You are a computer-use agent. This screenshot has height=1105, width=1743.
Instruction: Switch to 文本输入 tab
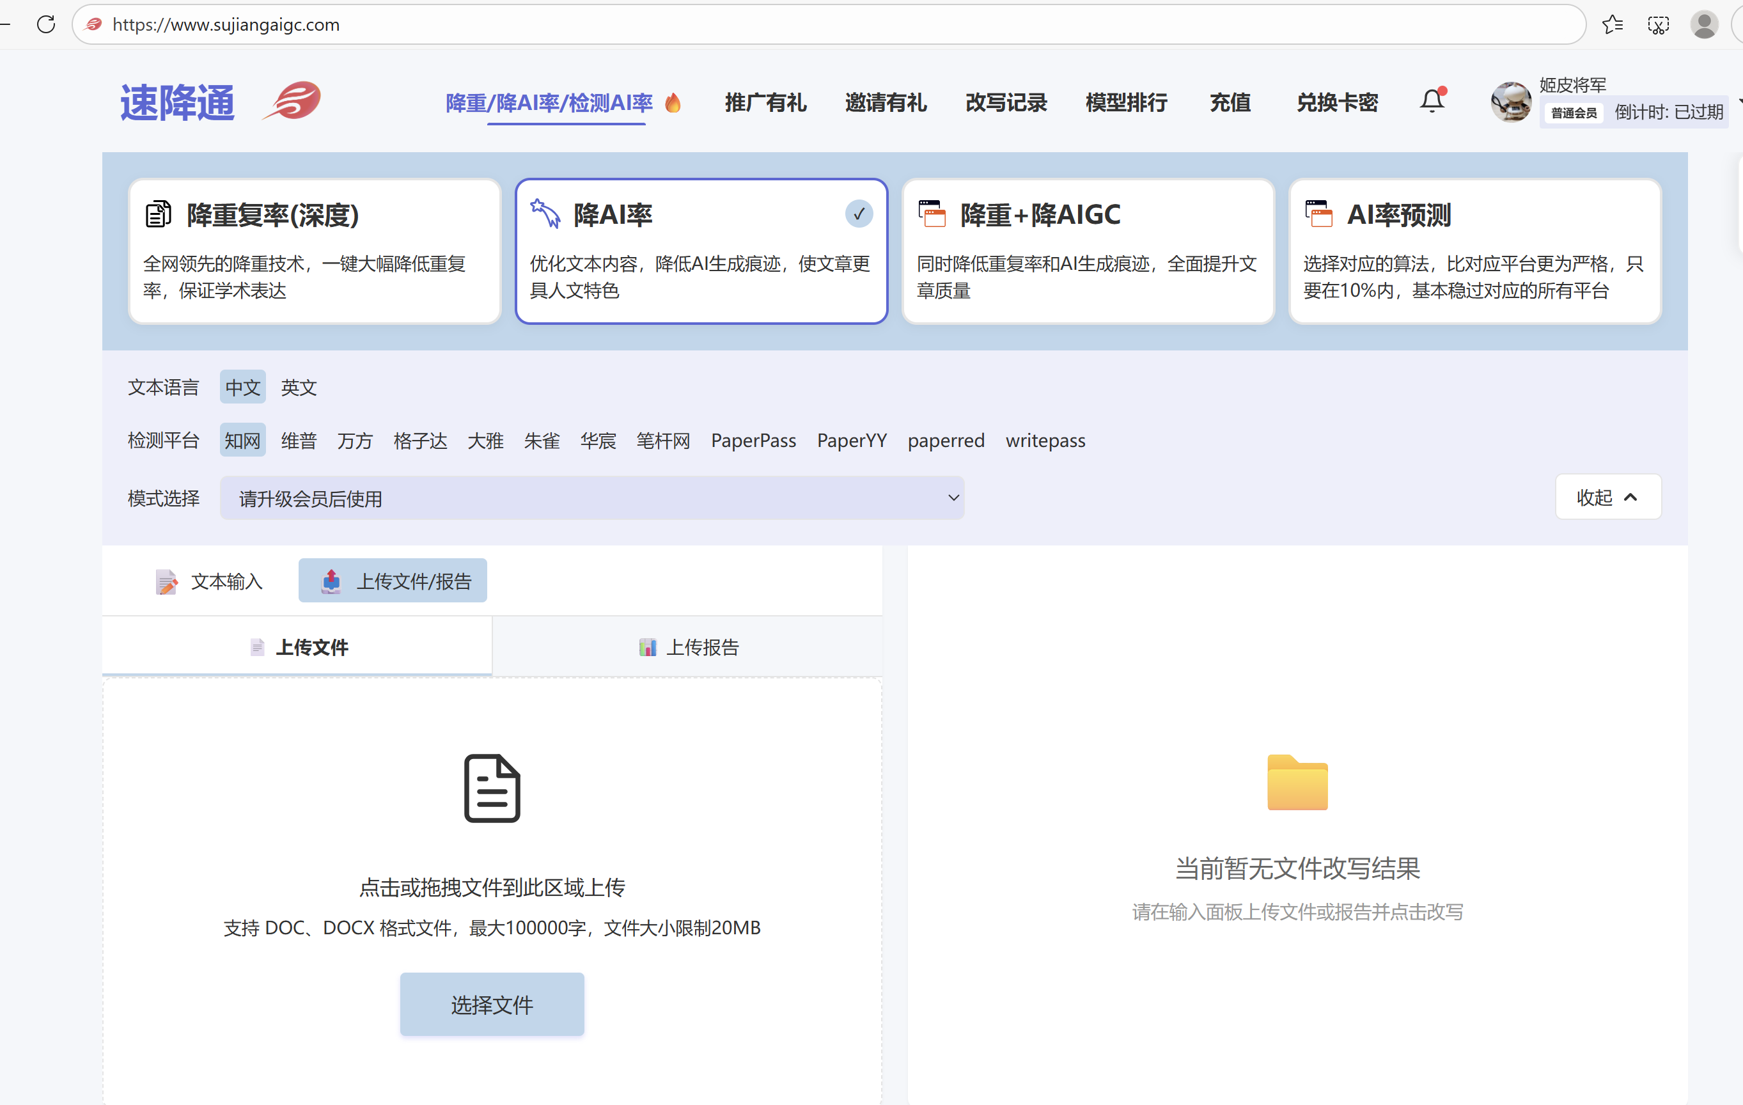209,581
